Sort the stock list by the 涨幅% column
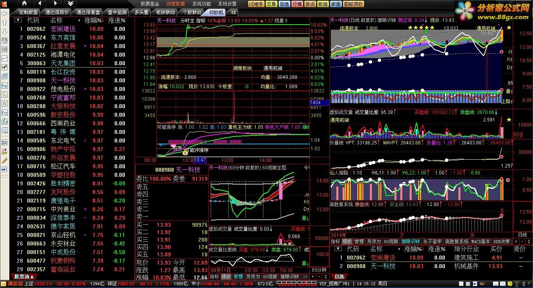The width and height of the screenshot is (533, 288). tap(93, 20)
